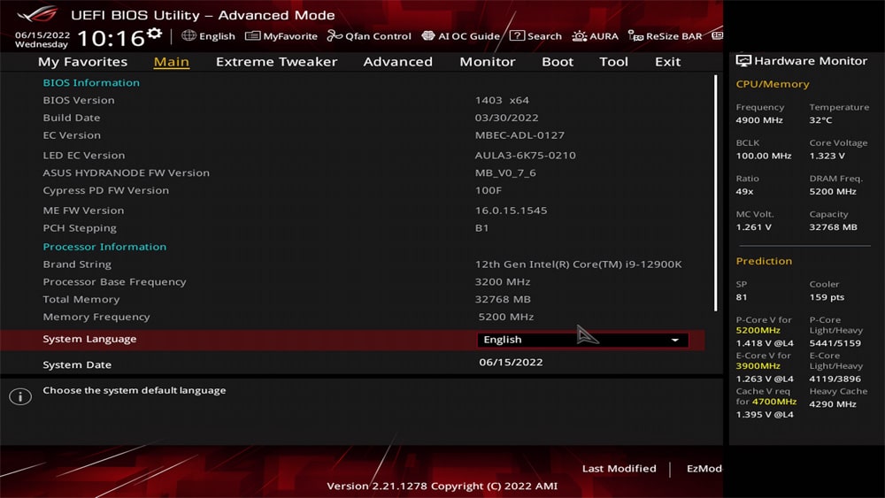Click the ROG logo in title bar
The height and width of the screenshot is (498, 885).
pos(38,13)
